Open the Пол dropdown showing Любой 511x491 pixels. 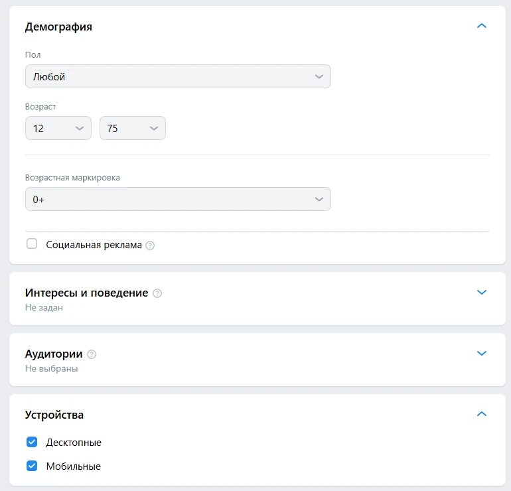(x=178, y=76)
